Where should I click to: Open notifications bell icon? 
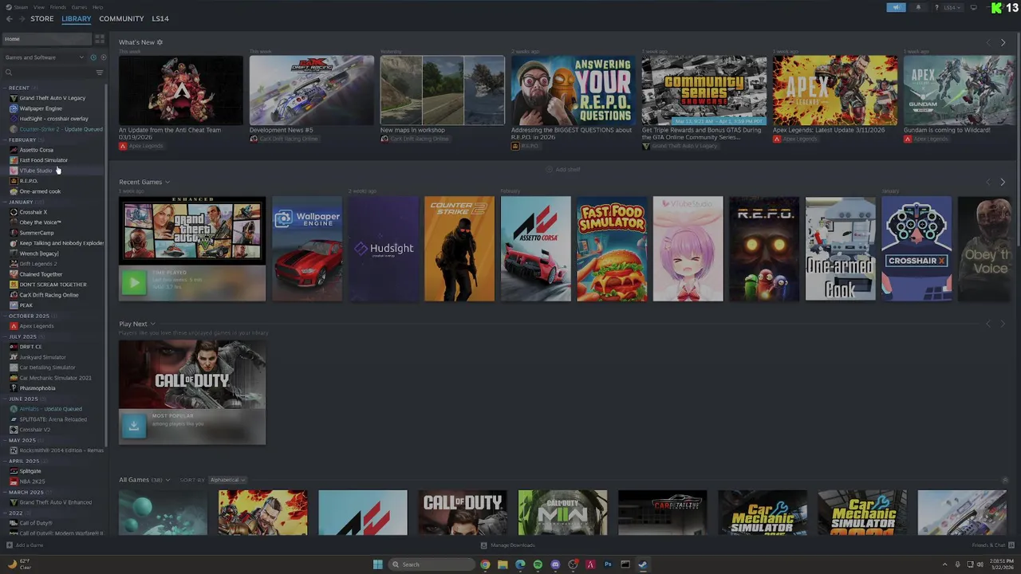[x=918, y=7]
